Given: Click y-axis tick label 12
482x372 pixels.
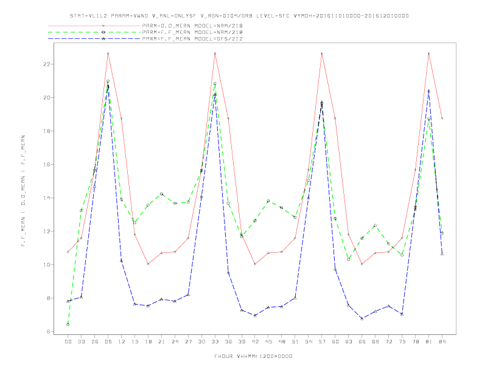Looking at the screenshot, I should [x=47, y=232].
